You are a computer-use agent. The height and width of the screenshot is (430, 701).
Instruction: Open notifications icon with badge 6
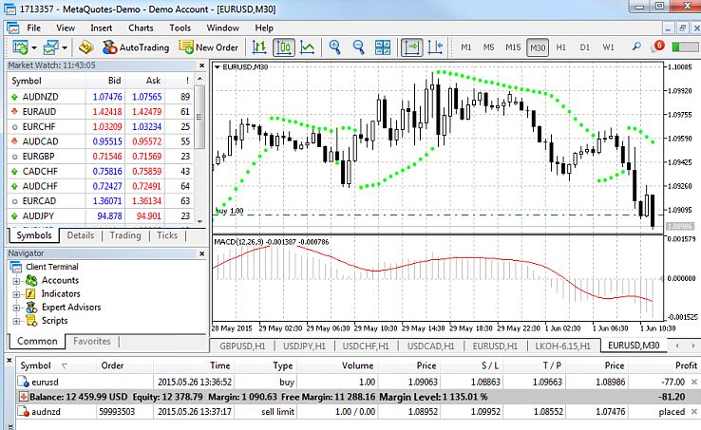point(657,47)
